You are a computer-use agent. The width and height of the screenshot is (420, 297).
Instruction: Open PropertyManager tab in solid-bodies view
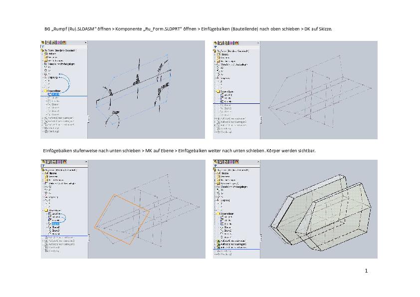tap(220, 162)
